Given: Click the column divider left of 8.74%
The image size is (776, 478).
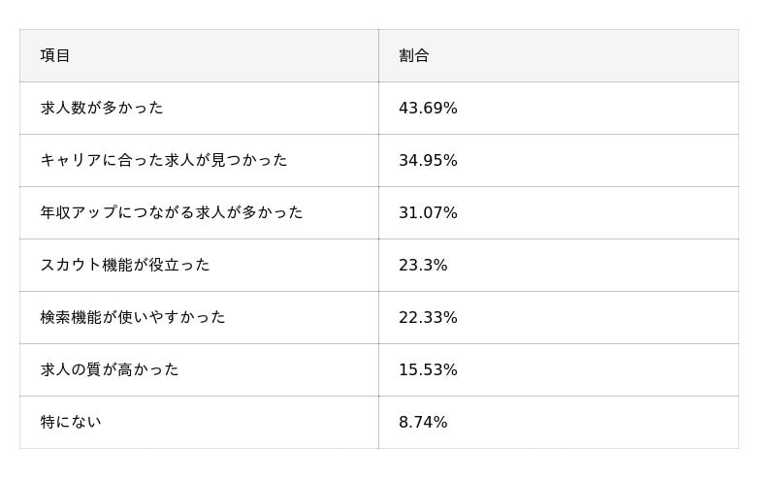Looking at the screenshot, I should point(378,423).
